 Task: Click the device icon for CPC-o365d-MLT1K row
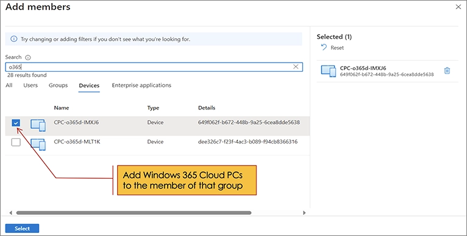pyautogui.click(x=38, y=144)
